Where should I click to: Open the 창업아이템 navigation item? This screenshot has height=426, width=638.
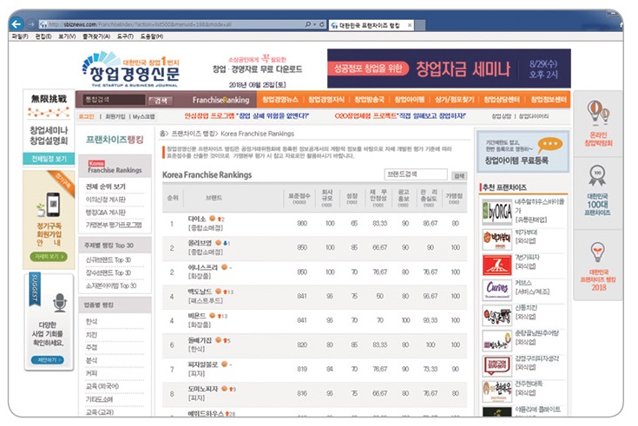pyautogui.click(x=410, y=100)
